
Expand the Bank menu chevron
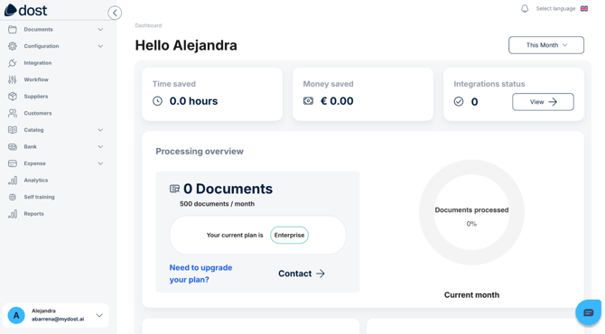click(100, 146)
